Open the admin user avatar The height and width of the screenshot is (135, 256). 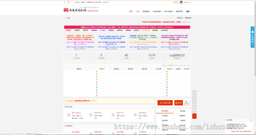pos(181,2)
